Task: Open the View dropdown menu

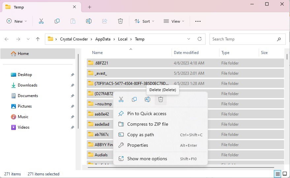Action: tap(174, 21)
